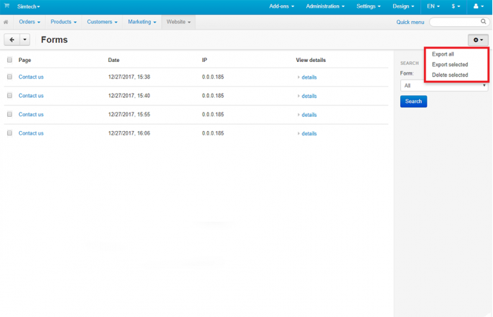The image size is (493, 317).
Task: Click the date 12/27/2017, 15:38
Action: (x=129, y=77)
